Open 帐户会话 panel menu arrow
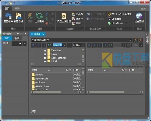The width and height of the screenshot is (151, 121). [x=18, y=34]
